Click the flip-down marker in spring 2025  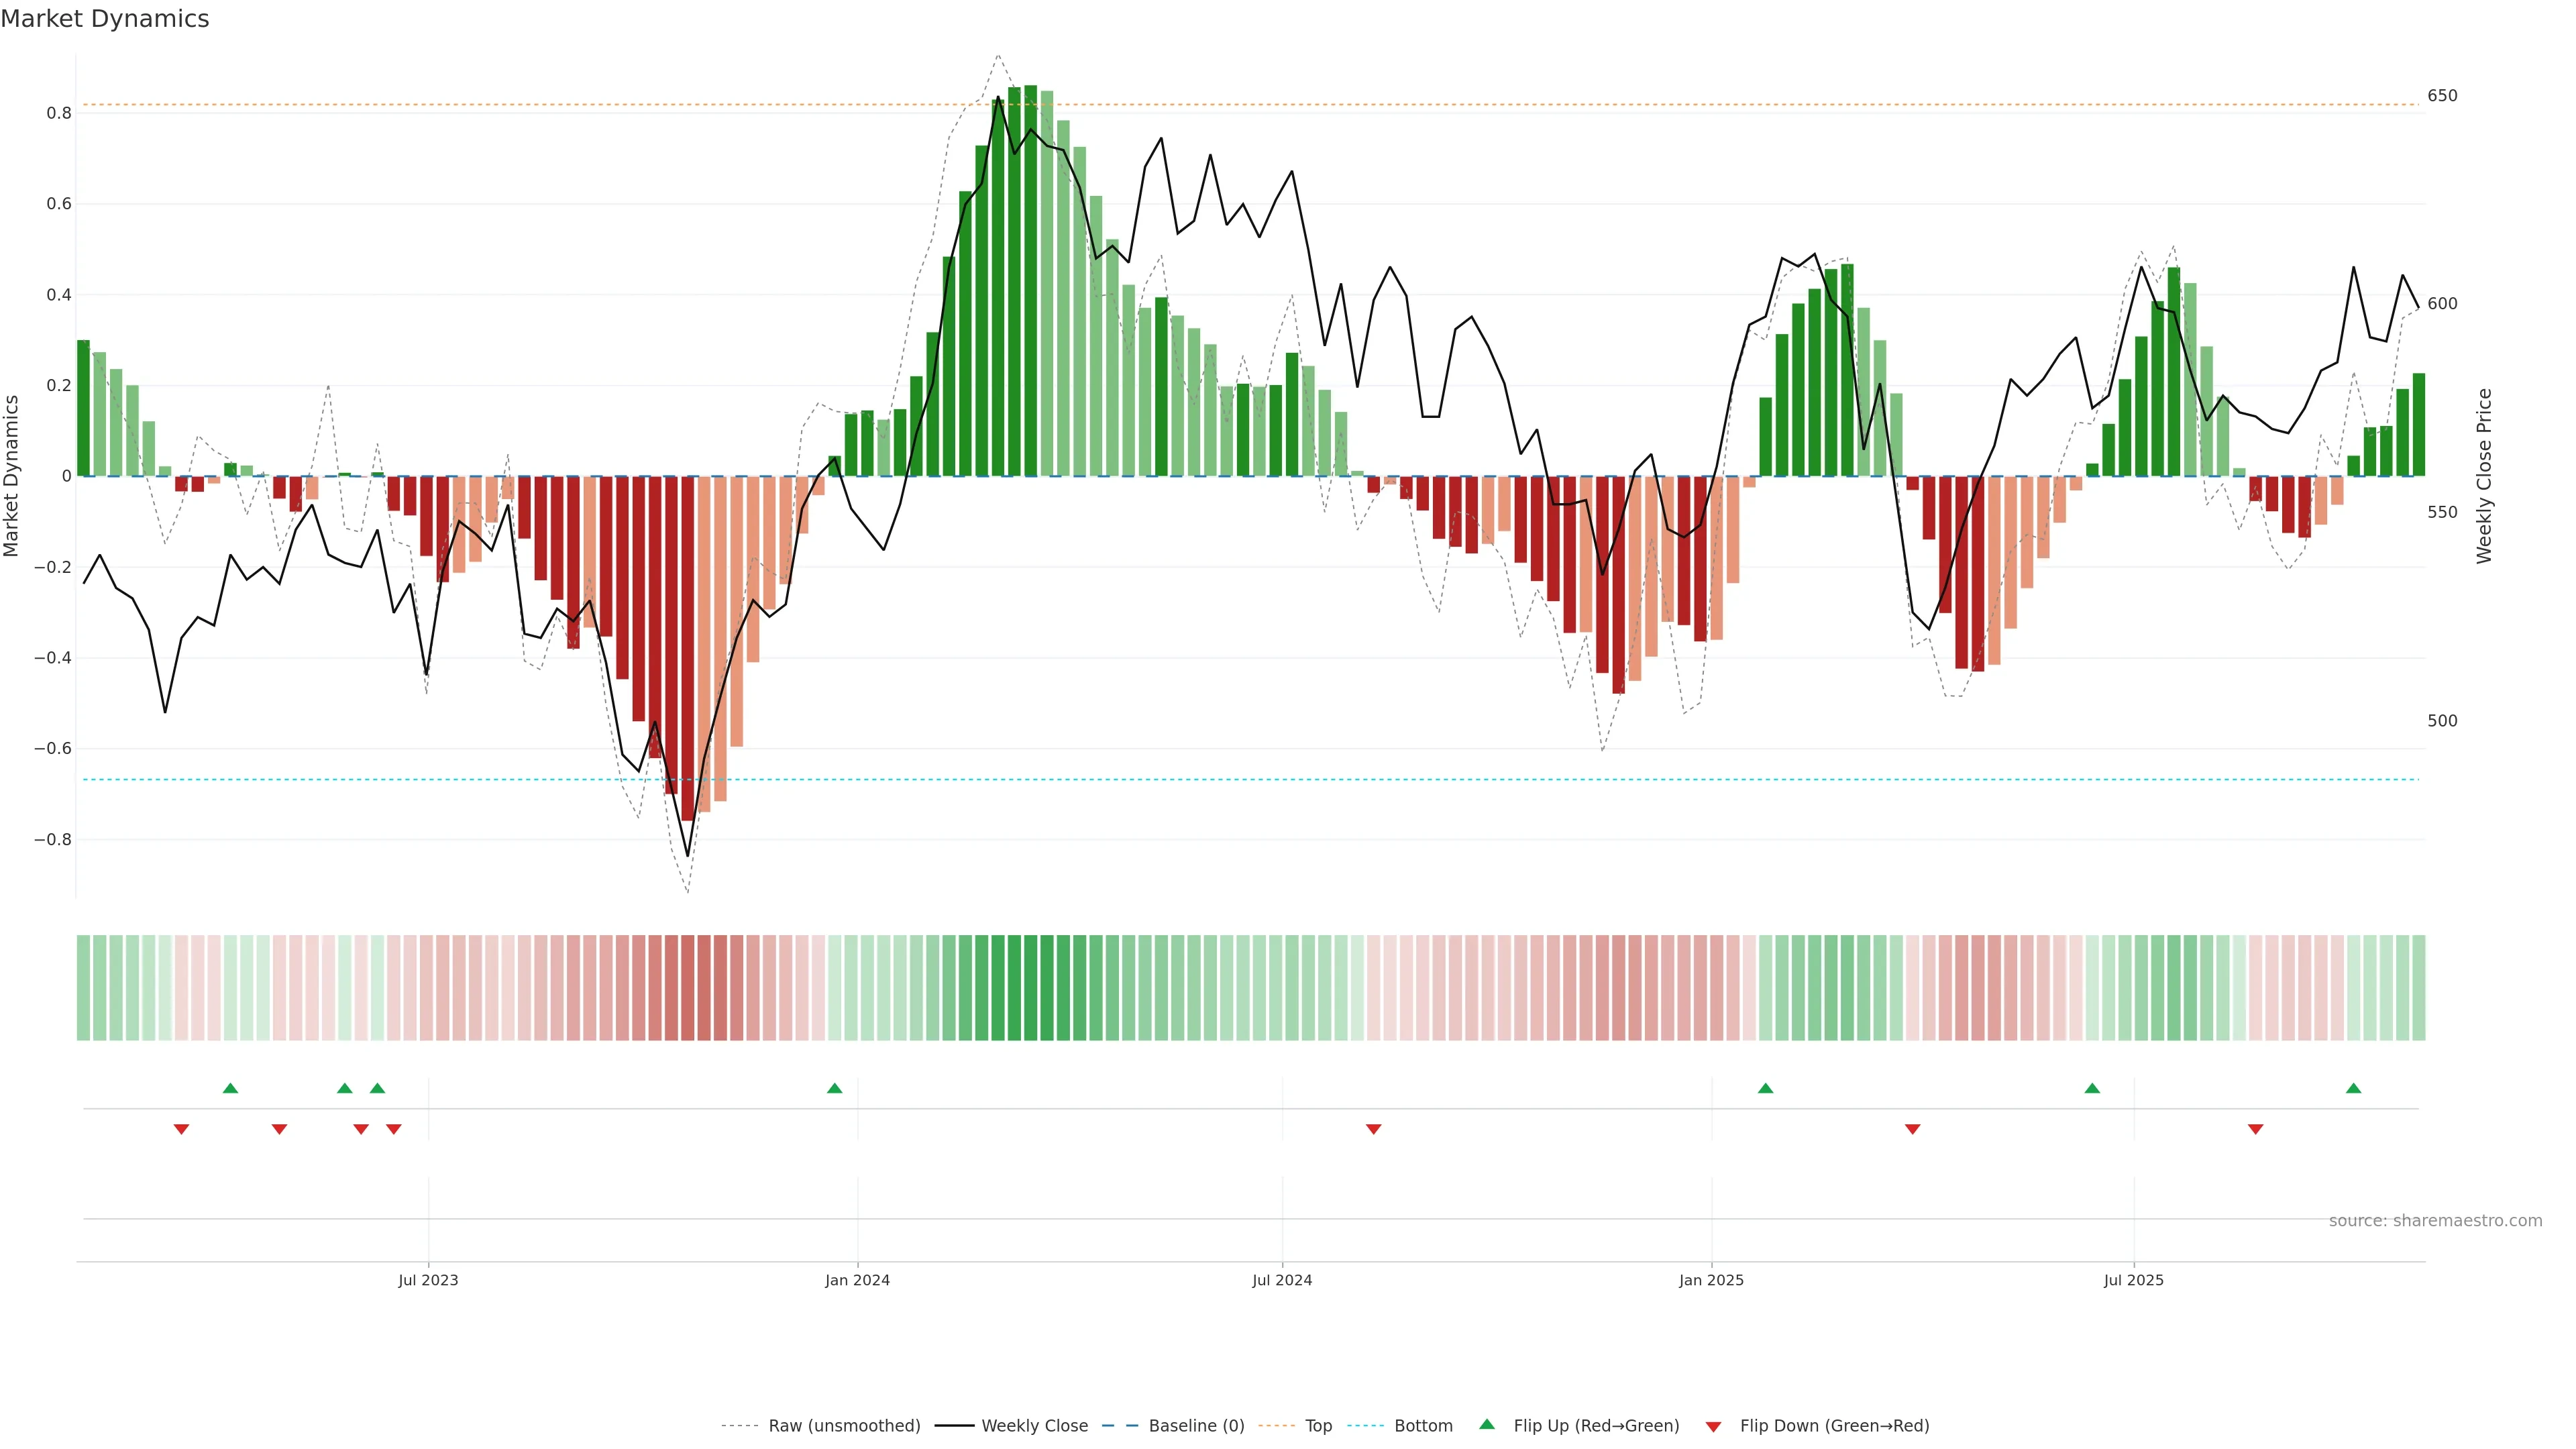(x=1912, y=1129)
